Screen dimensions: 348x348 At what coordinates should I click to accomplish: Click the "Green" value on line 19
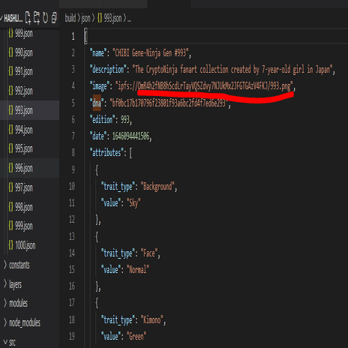click(x=136, y=336)
